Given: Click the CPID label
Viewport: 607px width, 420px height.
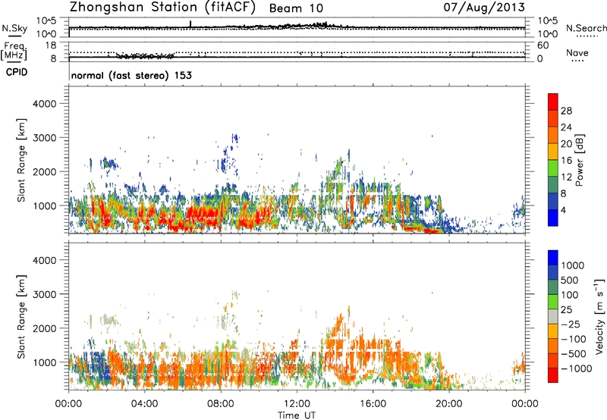Looking at the screenshot, I should [17, 72].
